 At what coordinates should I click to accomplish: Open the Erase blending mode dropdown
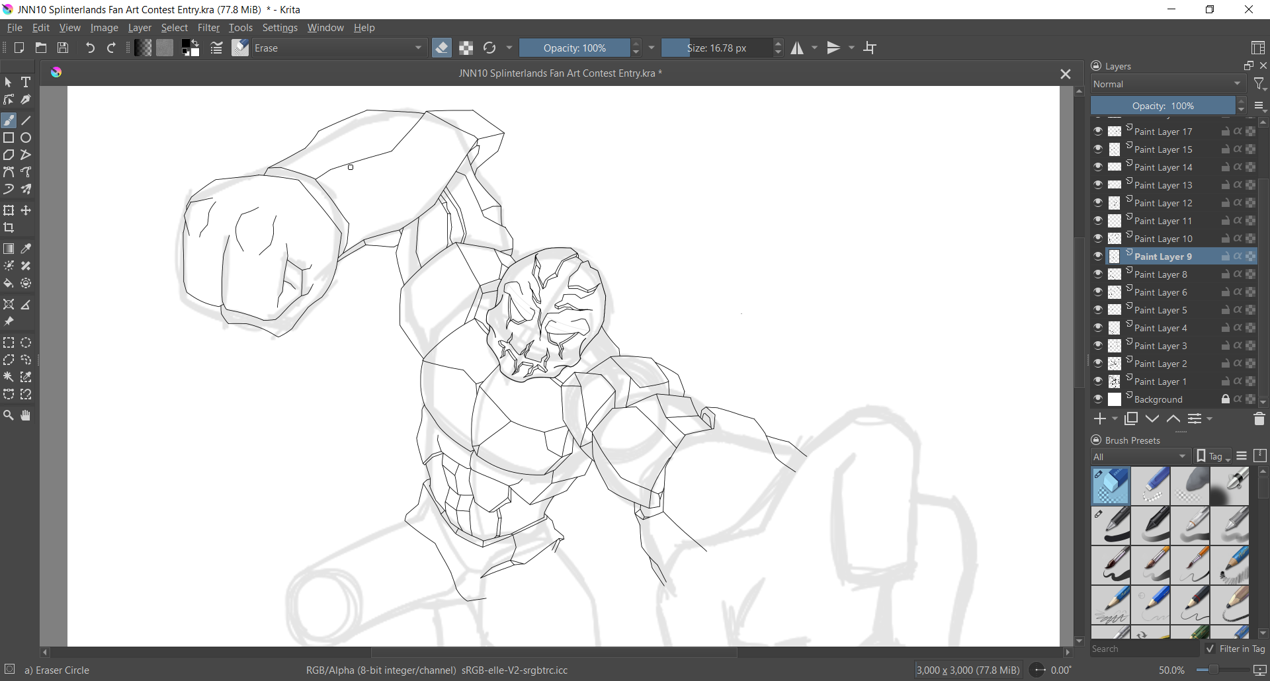click(339, 48)
